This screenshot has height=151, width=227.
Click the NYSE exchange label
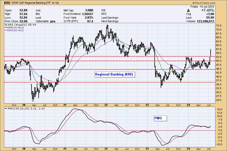(x=55, y=3)
